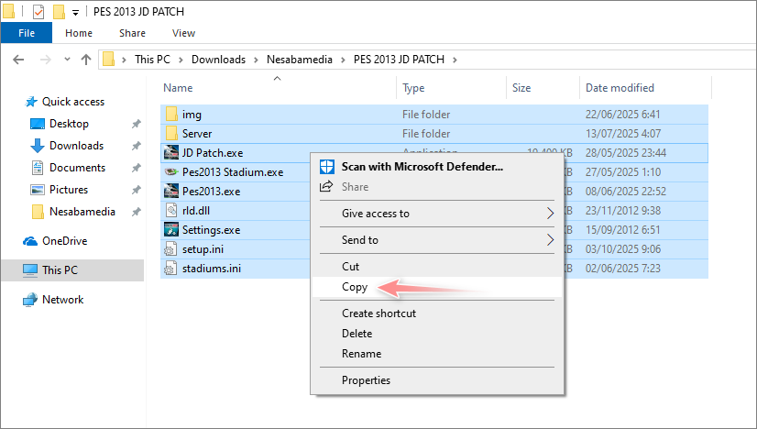
Task: Select Copy from the context menu
Action: click(355, 287)
